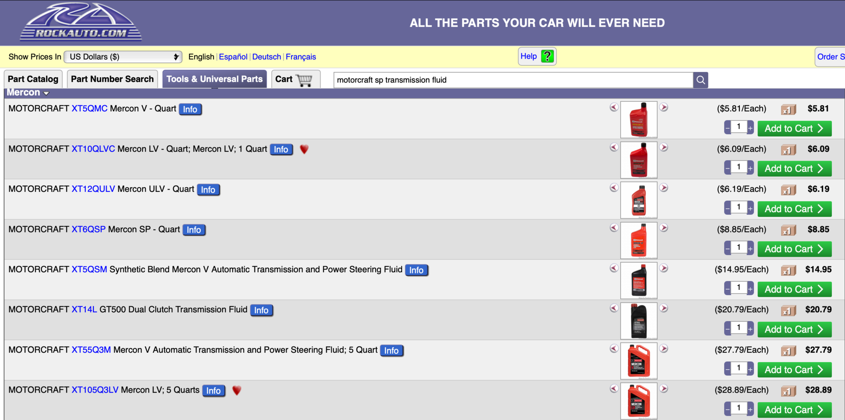Show previous image for XT5QMC

(x=614, y=107)
